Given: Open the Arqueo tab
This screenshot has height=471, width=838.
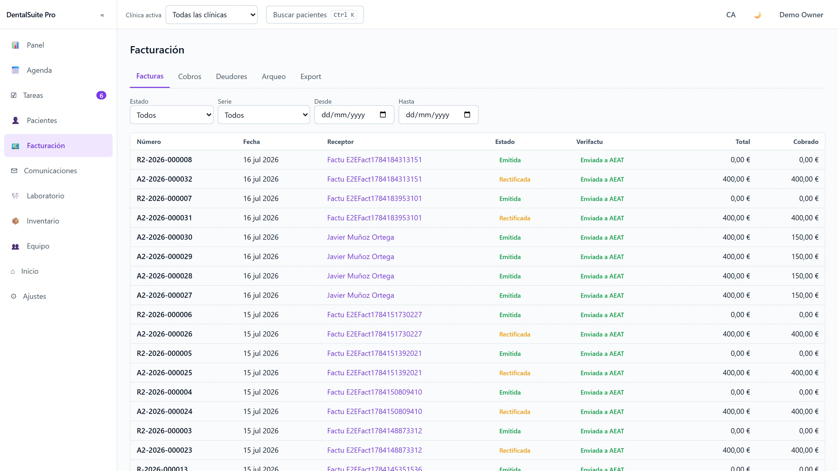Looking at the screenshot, I should point(274,76).
